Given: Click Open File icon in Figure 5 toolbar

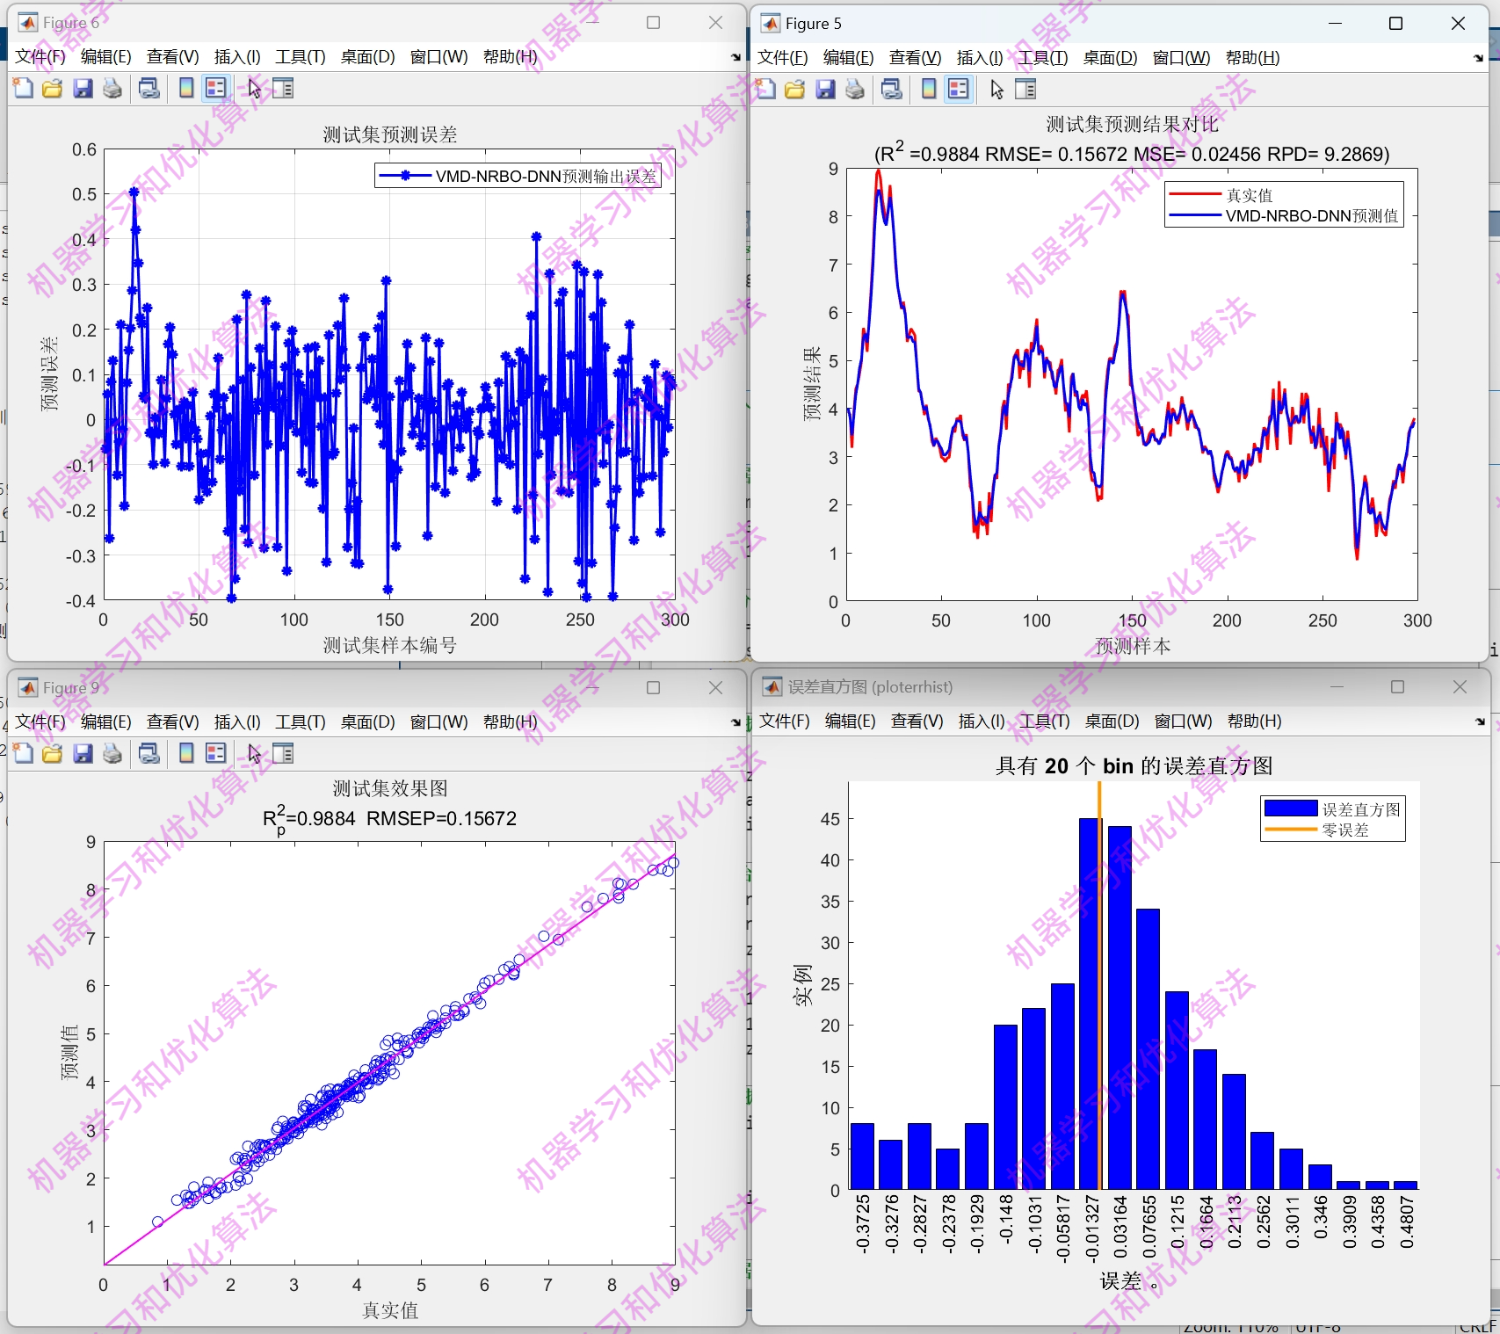Looking at the screenshot, I should coord(795,89).
